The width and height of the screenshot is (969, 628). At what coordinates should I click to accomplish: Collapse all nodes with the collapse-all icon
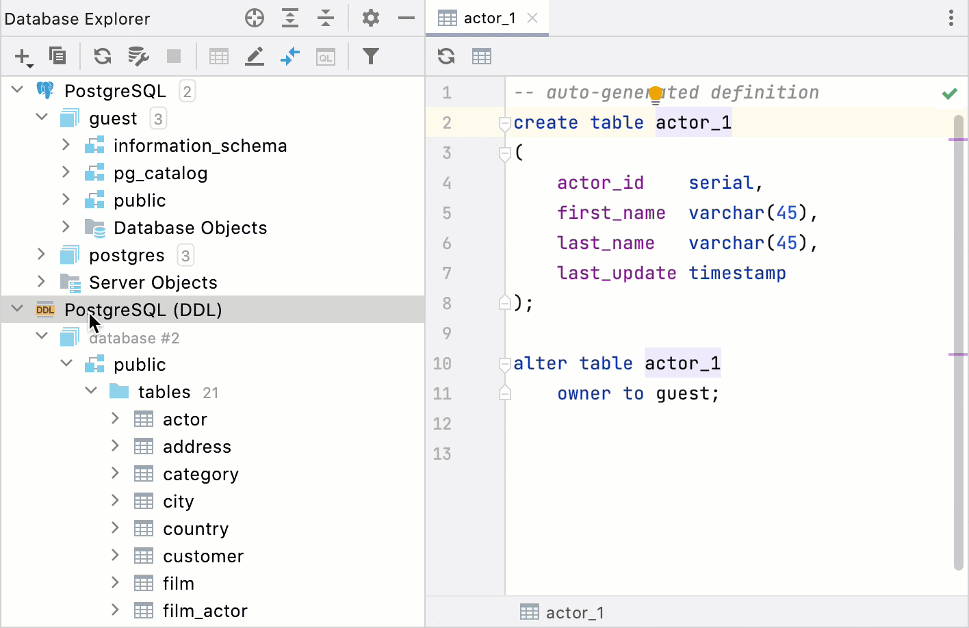(326, 18)
